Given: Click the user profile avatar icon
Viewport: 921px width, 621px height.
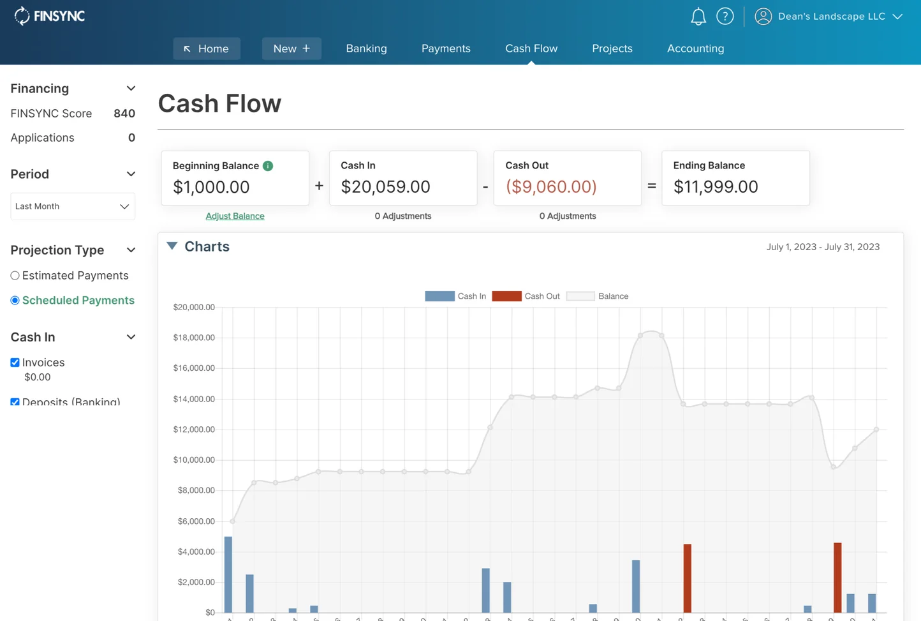Looking at the screenshot, I should point(763,16).
